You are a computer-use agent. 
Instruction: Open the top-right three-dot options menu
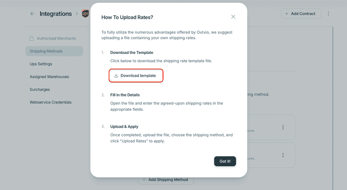[x=329, y=14]
